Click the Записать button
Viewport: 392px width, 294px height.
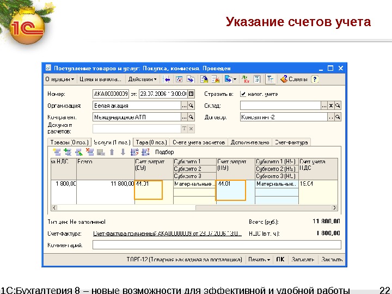303,260
